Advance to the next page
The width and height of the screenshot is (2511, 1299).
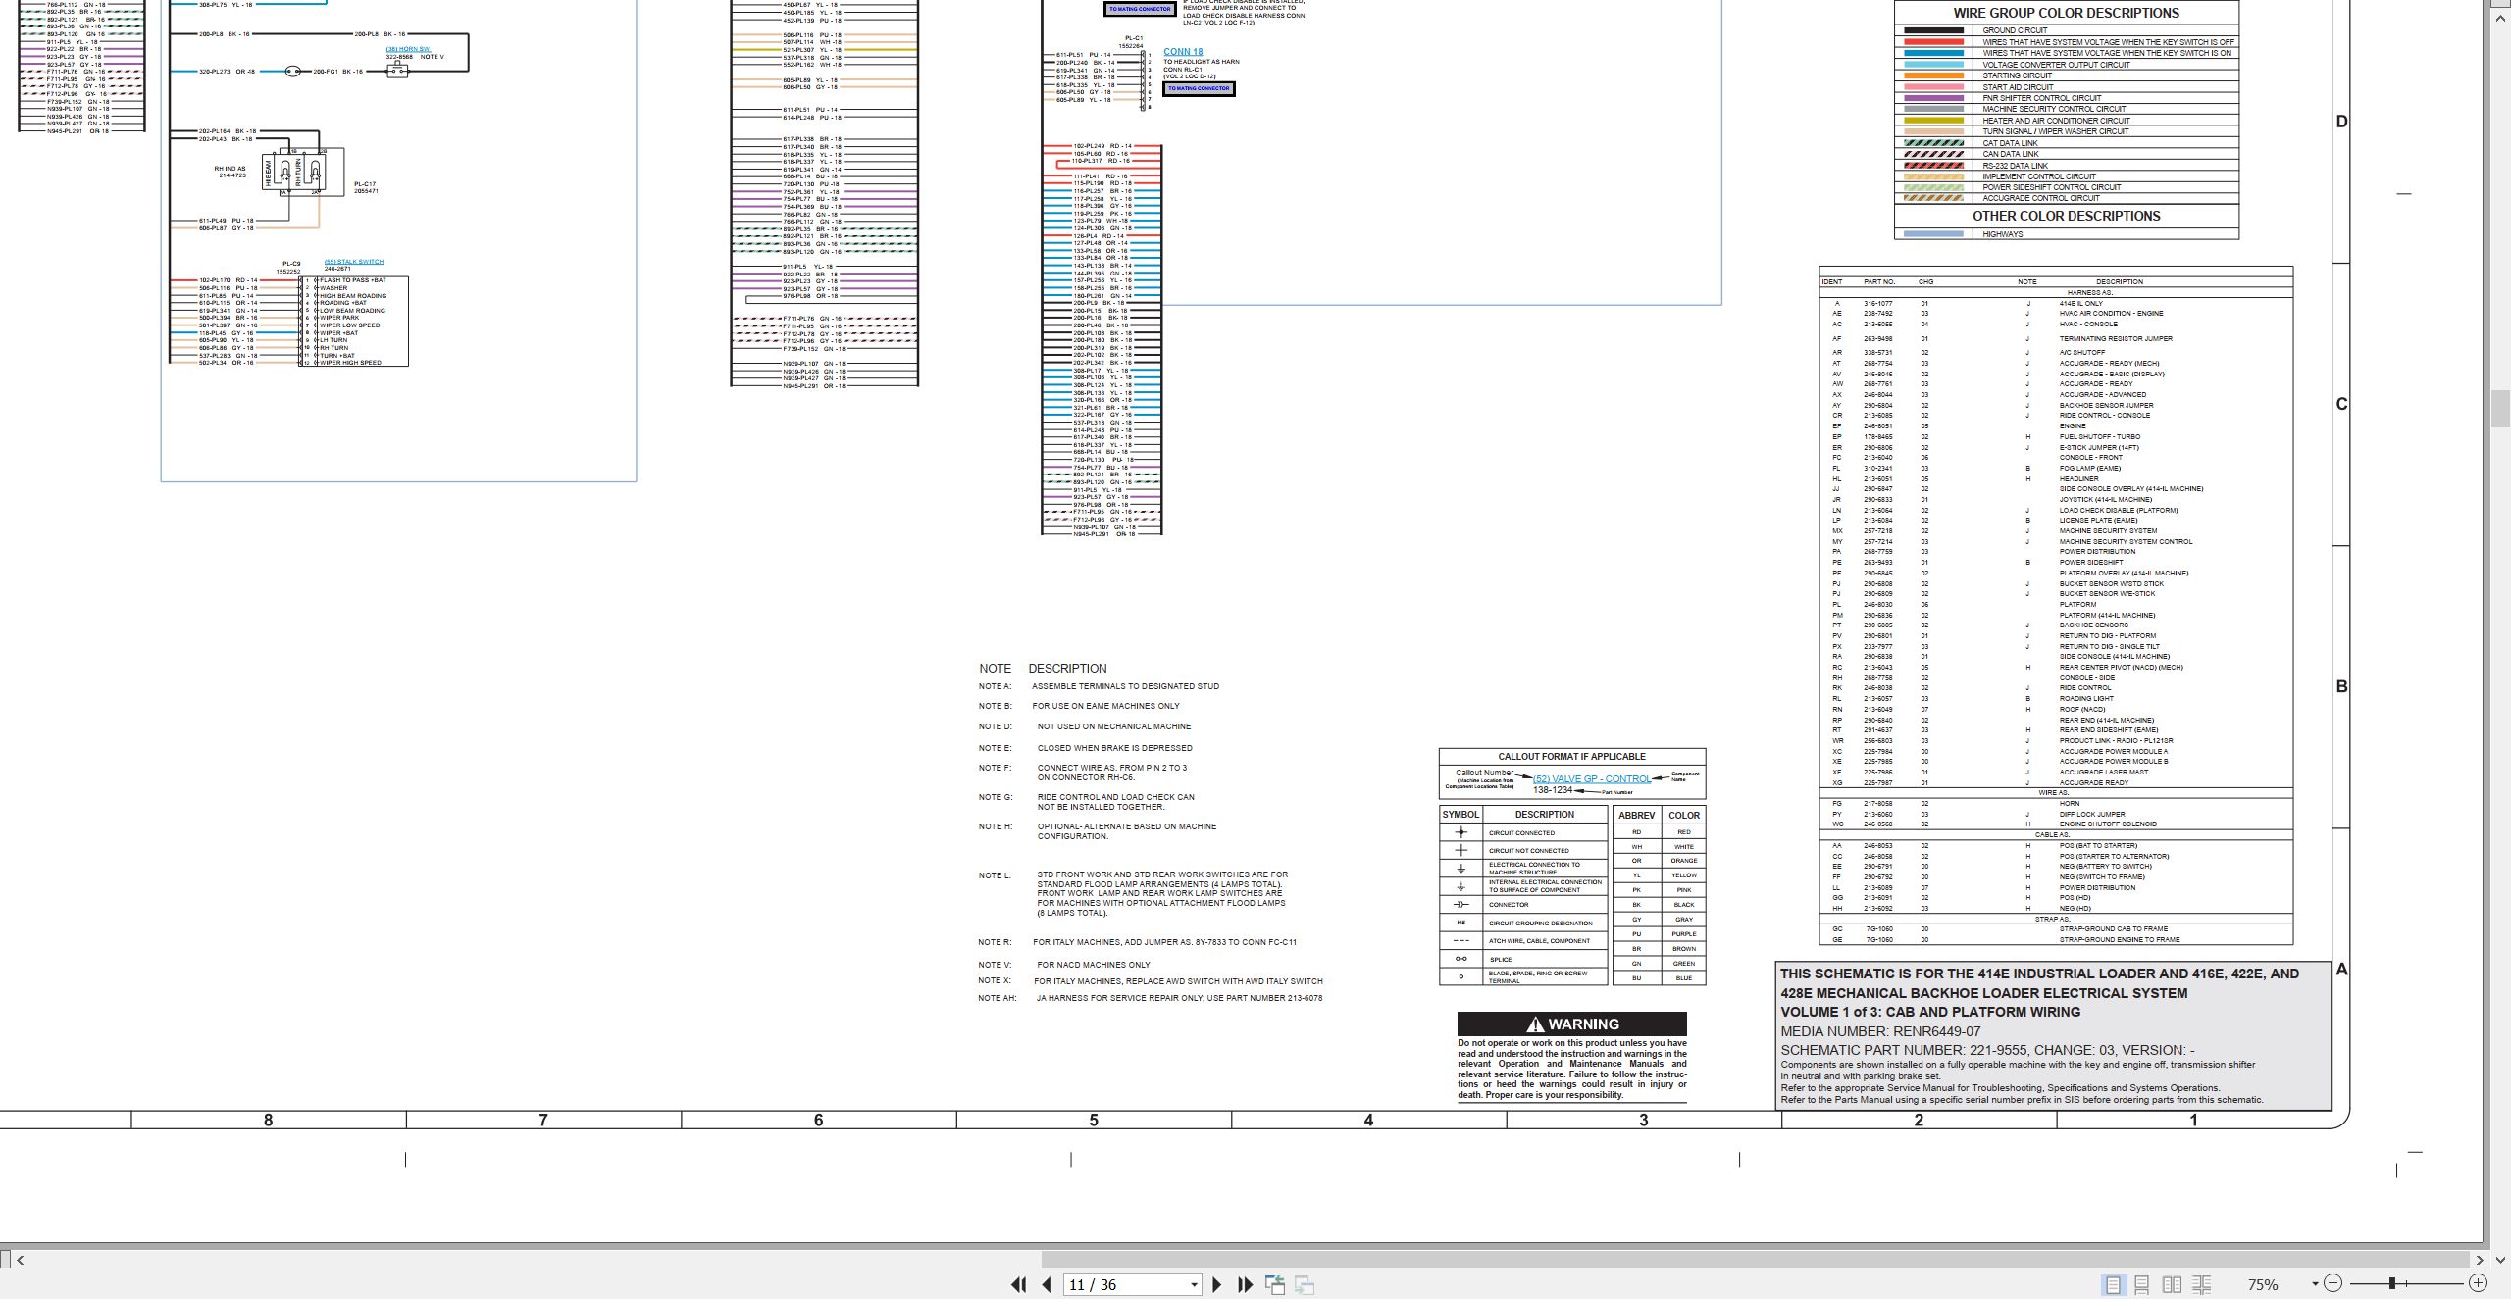coord(1217,1284)
